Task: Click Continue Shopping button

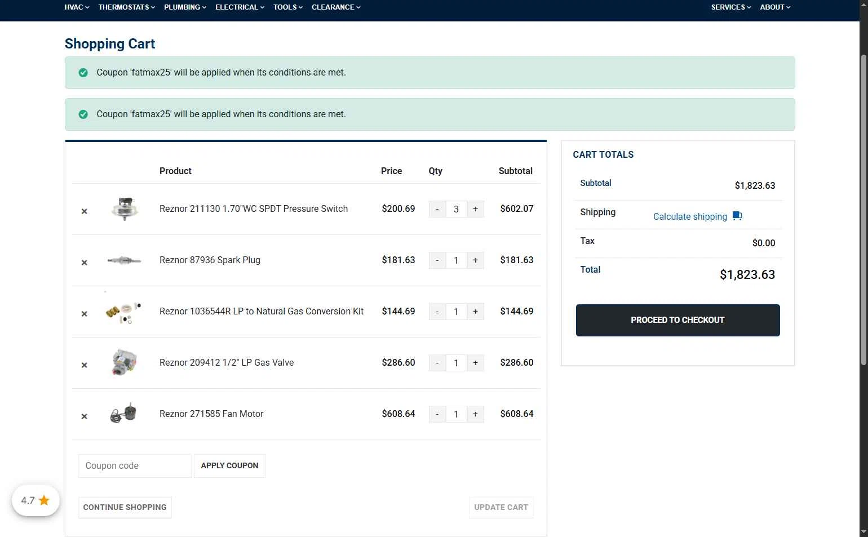Action: (125, 508)
